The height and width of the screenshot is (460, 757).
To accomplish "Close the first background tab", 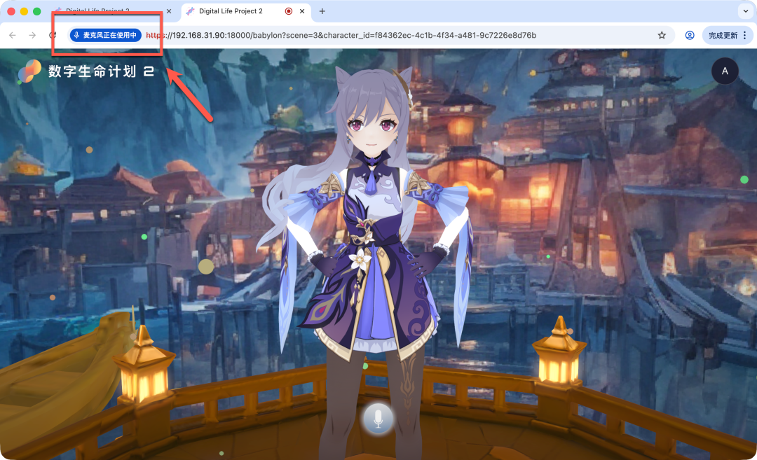I will (168, 11).
